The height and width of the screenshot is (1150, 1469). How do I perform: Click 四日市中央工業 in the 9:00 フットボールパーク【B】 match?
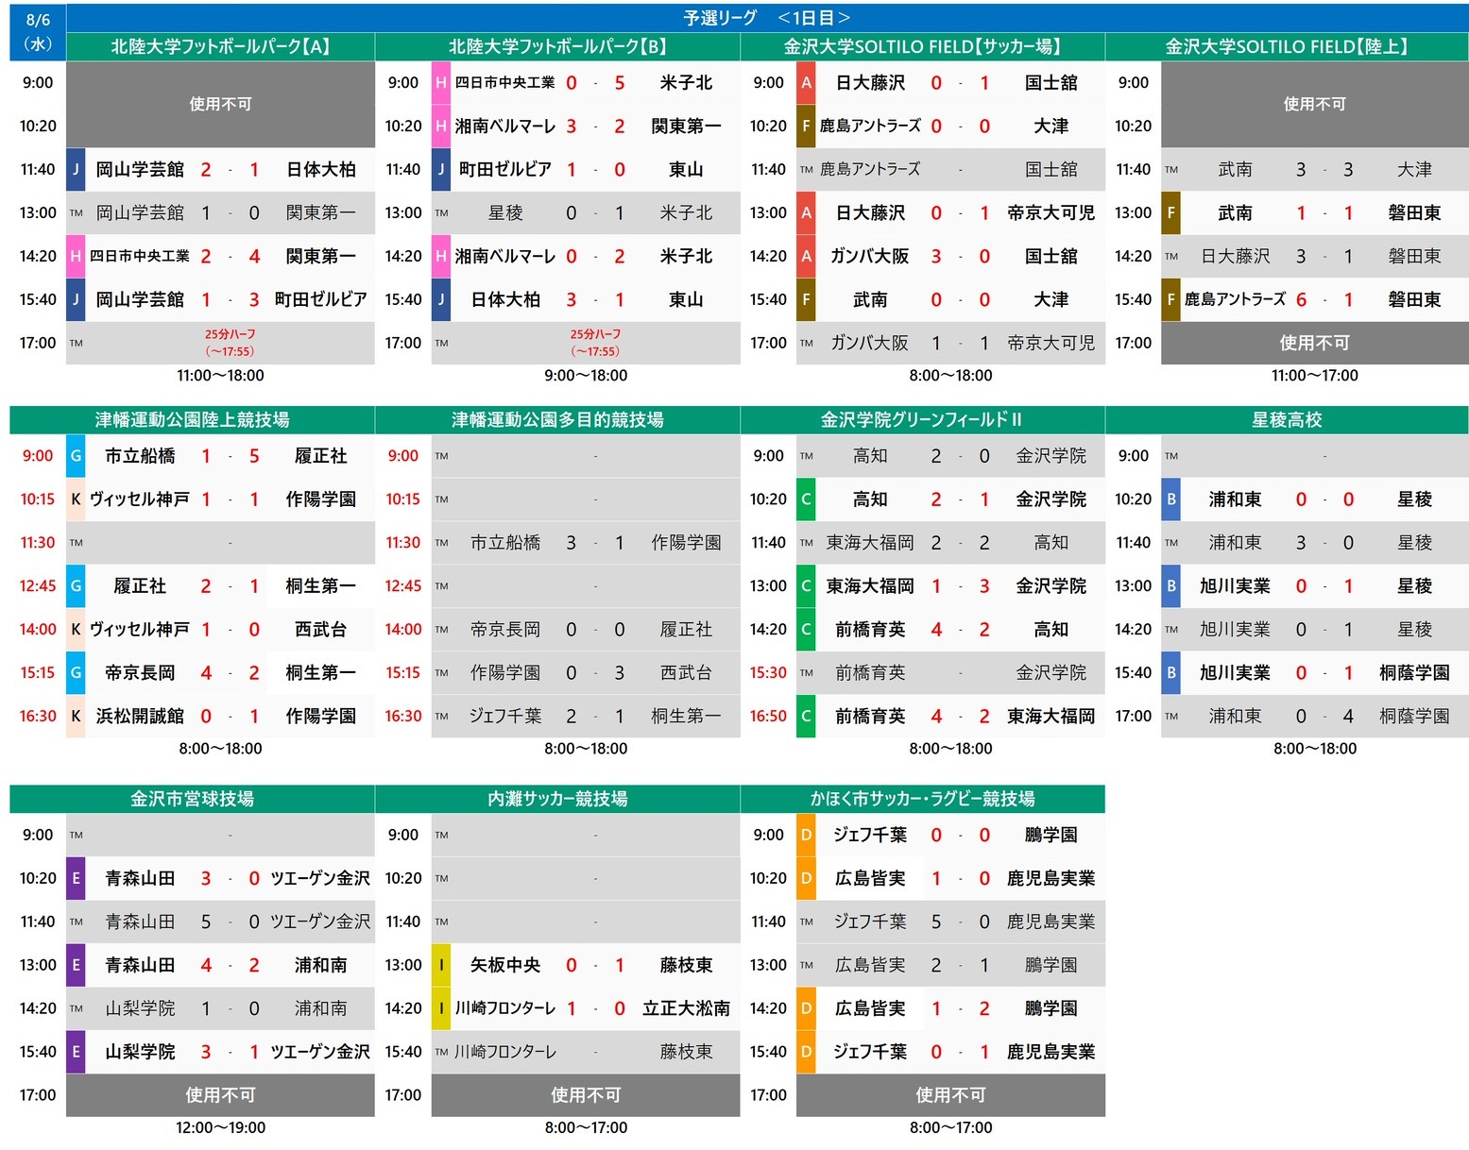pyautogui.click(x=504, y=83)
